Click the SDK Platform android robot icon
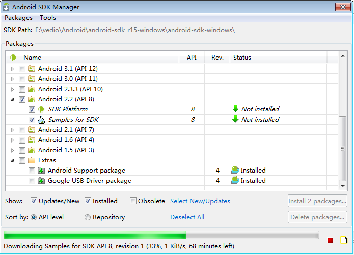Viewport: 354px width, 255px height. pos(41,109)
